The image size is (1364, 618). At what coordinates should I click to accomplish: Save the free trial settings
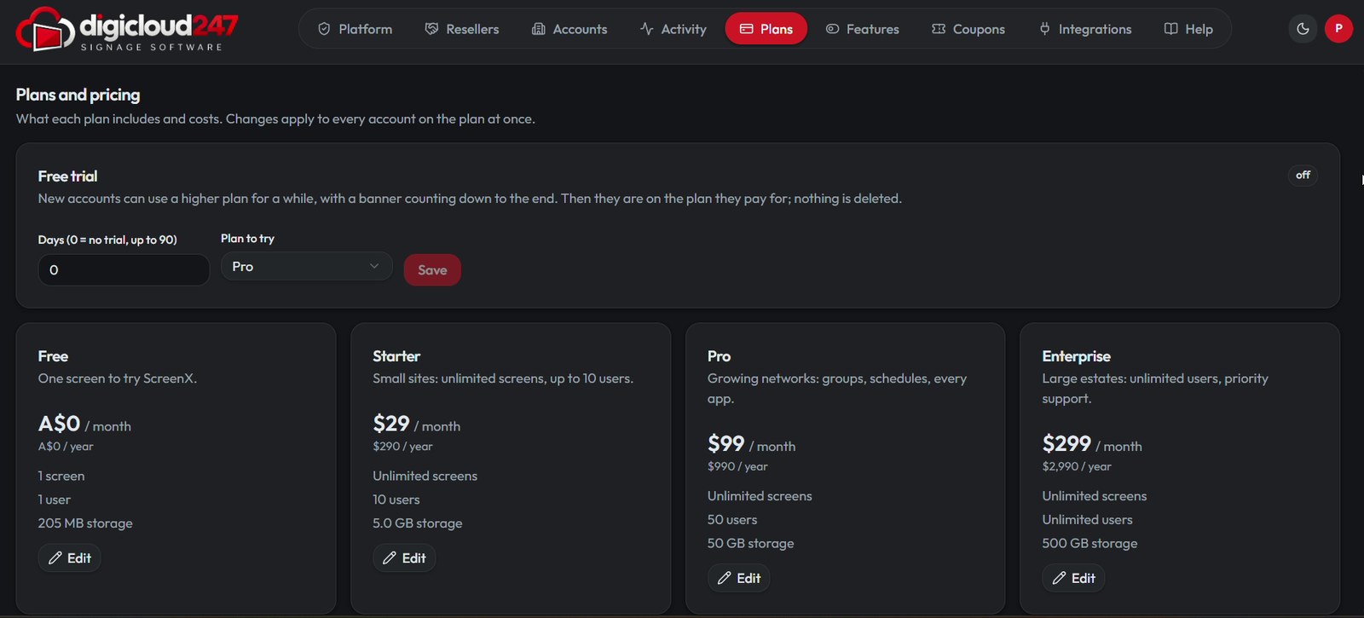[432, 270]
